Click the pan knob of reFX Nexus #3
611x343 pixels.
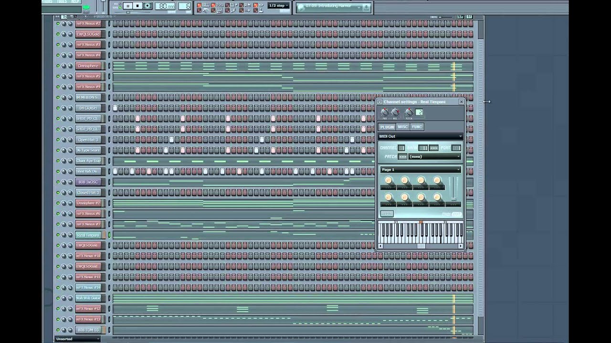[64, 45]
